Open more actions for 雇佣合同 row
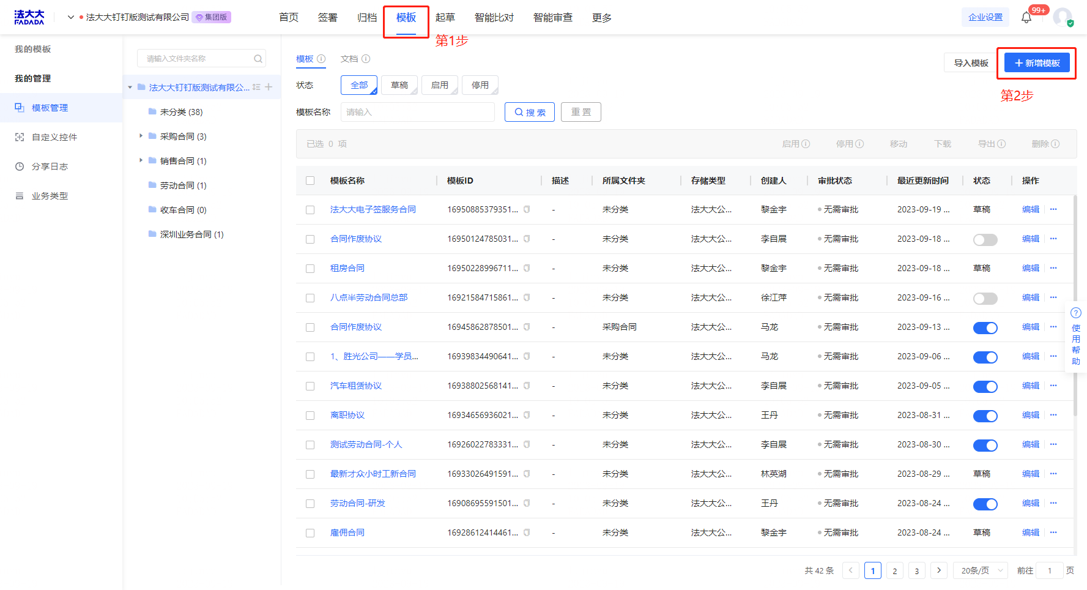The width and height of the screenshot is (1087, 590). click(x=1053, y=532)
